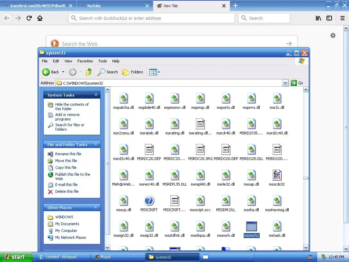Click browser reload icon
This screenshot has height=262, width=349.
[29, 18]
